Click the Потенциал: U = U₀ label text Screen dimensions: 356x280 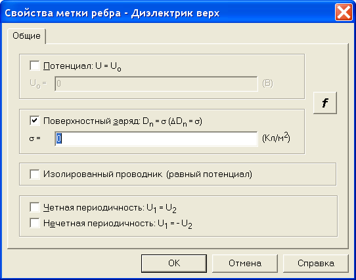tap(82, 66)
